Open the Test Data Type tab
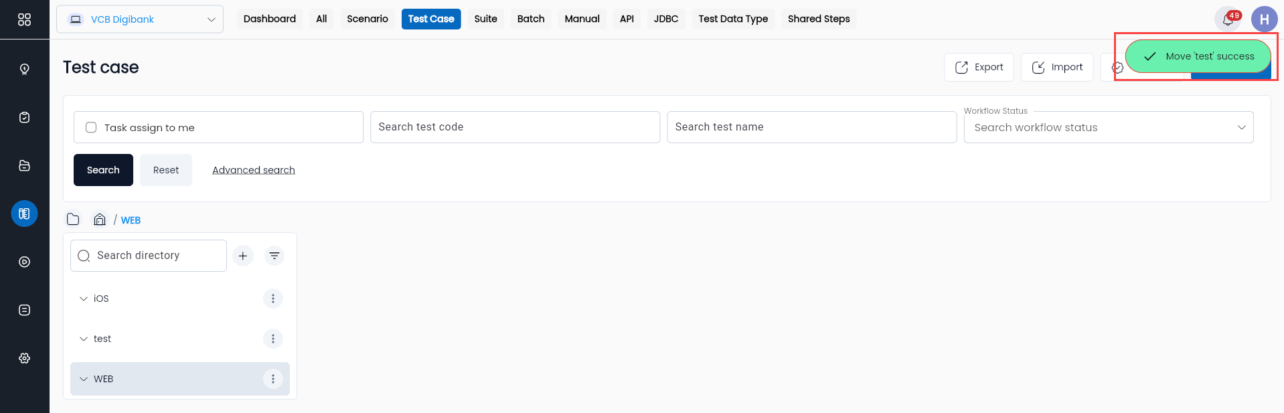This screenshot has height=413, width=1284. point(733,19)
